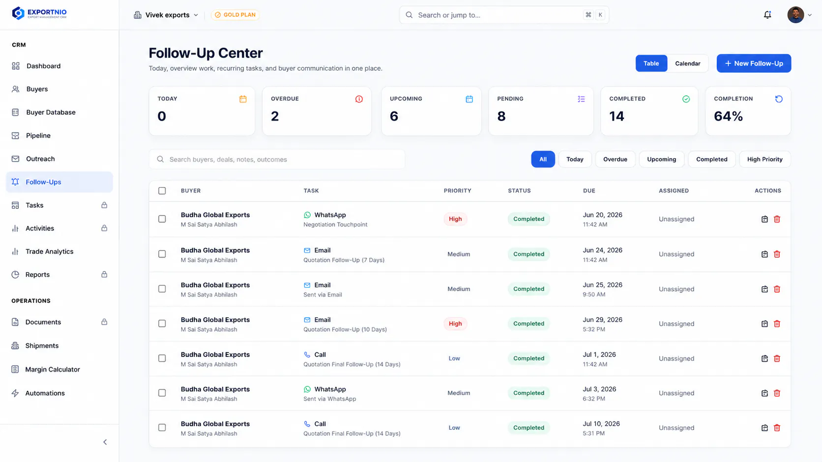Click the Completed card checkmark icon
822x462 pixels.
pos(686,99)
